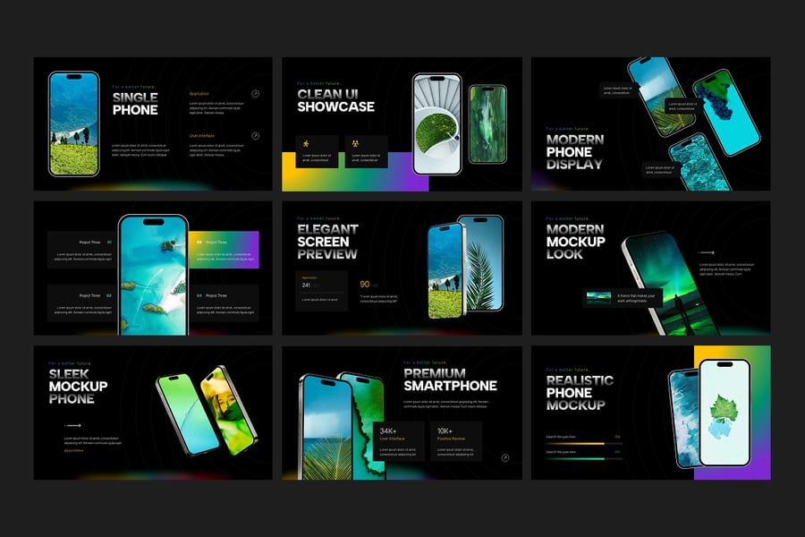Select the gradient Project Three card numbered 02

(224, 250)
